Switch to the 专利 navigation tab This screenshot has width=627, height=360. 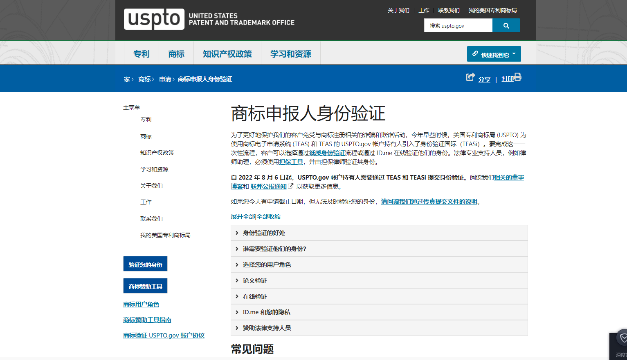tap(141, 53)
